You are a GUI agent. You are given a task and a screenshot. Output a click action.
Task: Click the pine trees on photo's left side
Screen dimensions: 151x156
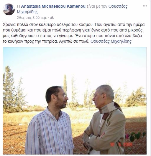tap(13, 89)
